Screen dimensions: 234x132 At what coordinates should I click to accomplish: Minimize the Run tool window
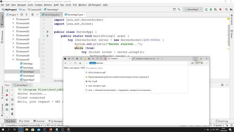(x=227, y=85)
